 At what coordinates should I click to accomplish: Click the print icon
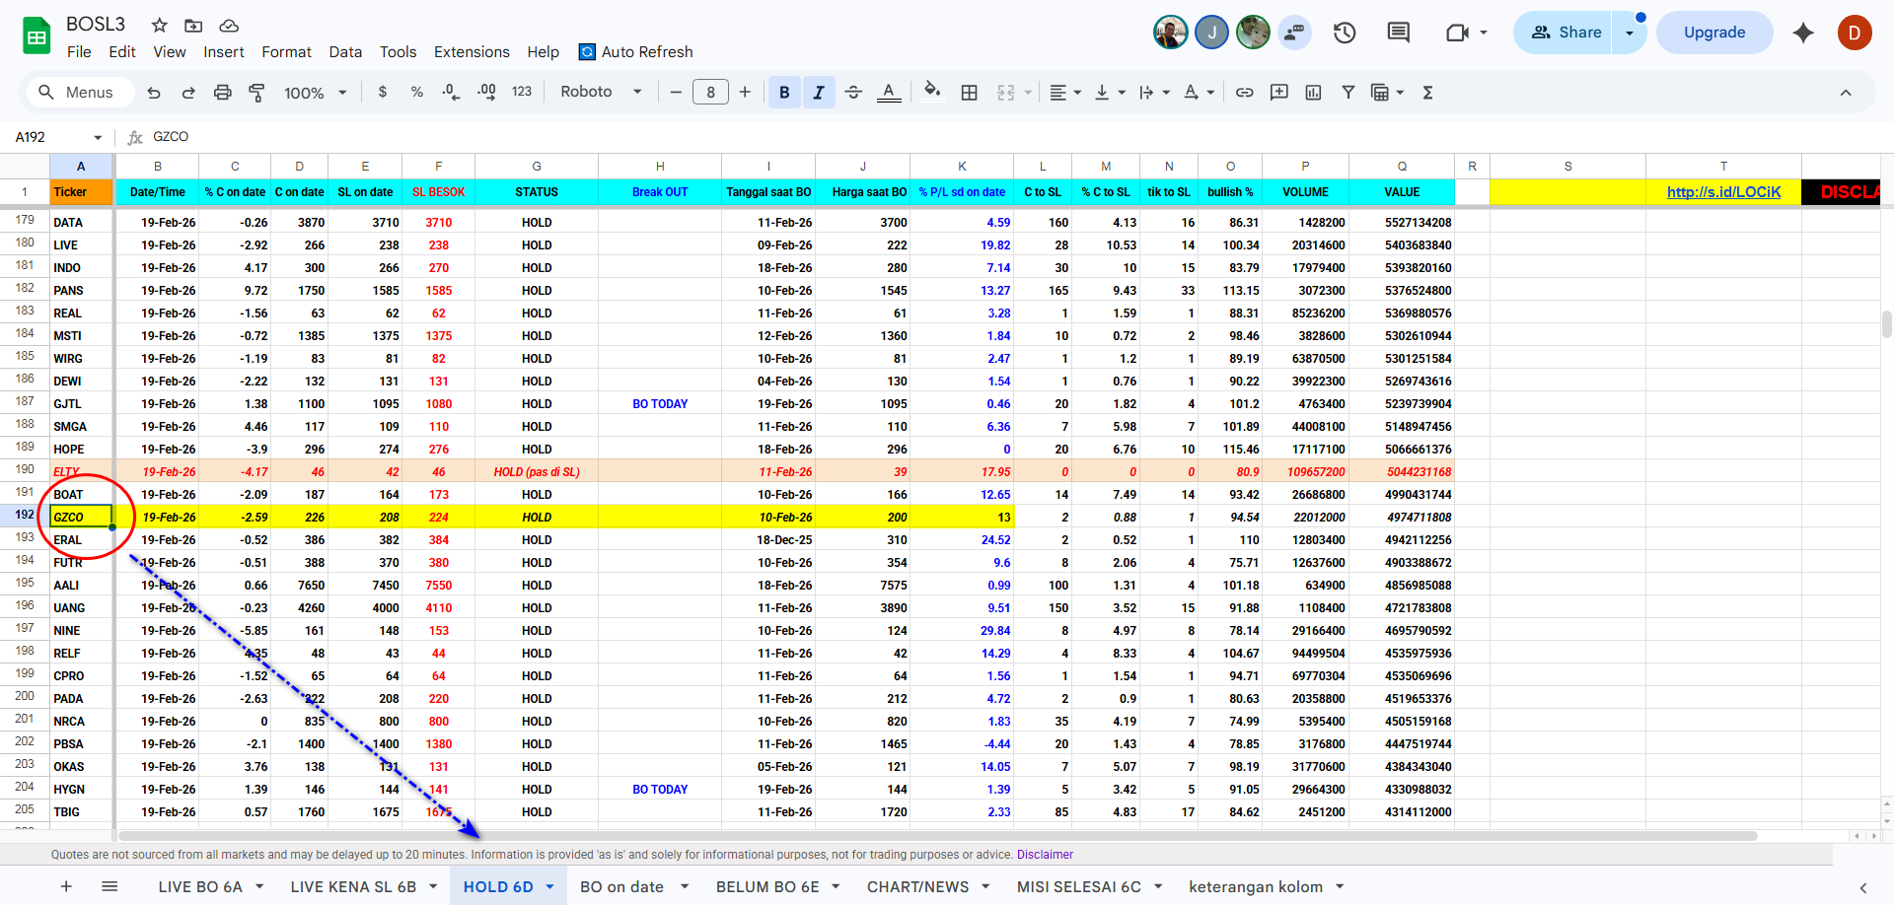click(223, 93)
